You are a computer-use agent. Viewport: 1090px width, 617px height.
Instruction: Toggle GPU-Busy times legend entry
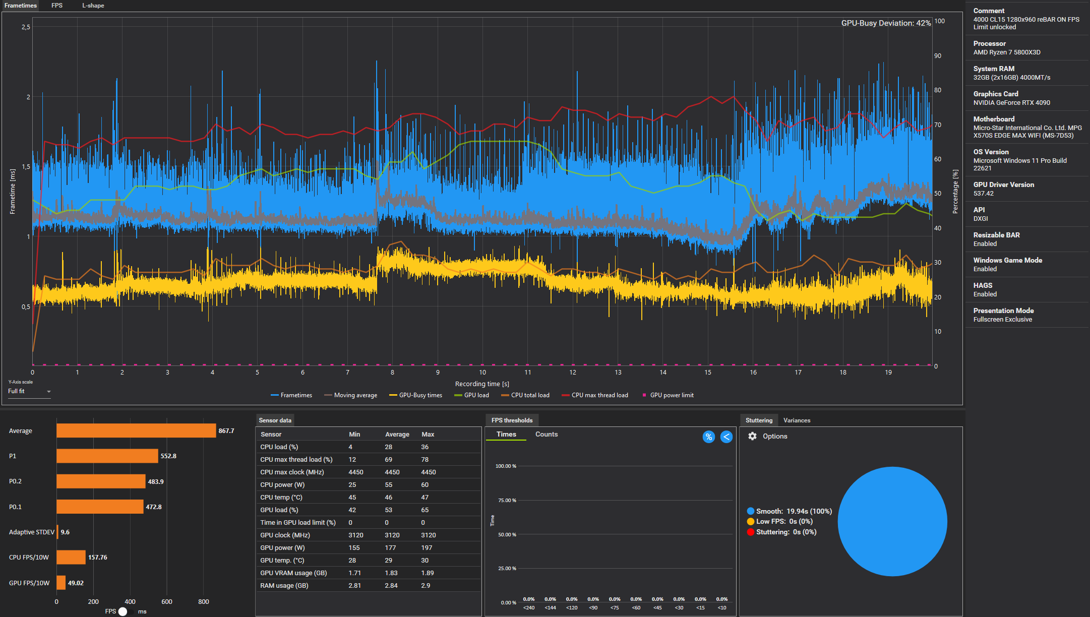tap(415, 395)
